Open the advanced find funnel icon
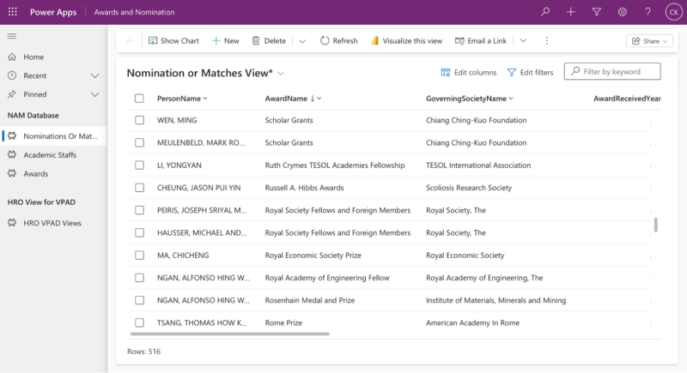The width and height of the screenshot is (687, 373). (x=596, y=12)
